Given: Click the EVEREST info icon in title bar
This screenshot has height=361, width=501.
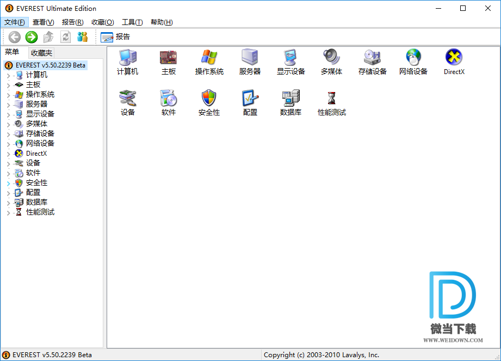Looking at the screenshot, I should (x=9, y=8).
